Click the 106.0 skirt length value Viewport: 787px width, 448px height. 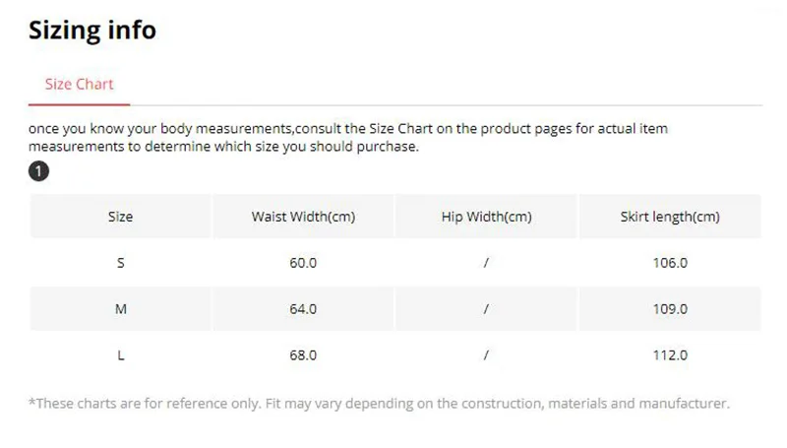coord(669,263)
